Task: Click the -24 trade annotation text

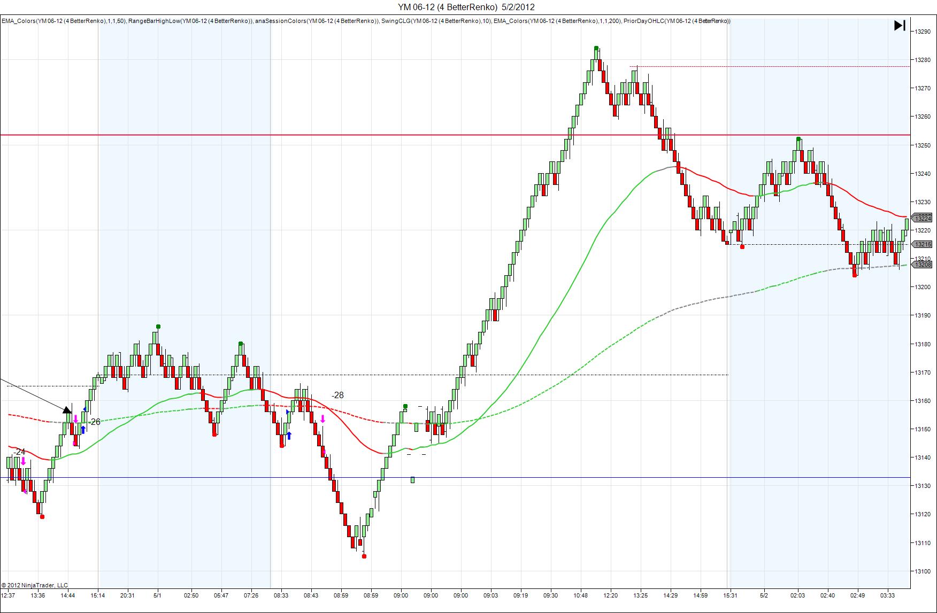Action: [19, 452]
